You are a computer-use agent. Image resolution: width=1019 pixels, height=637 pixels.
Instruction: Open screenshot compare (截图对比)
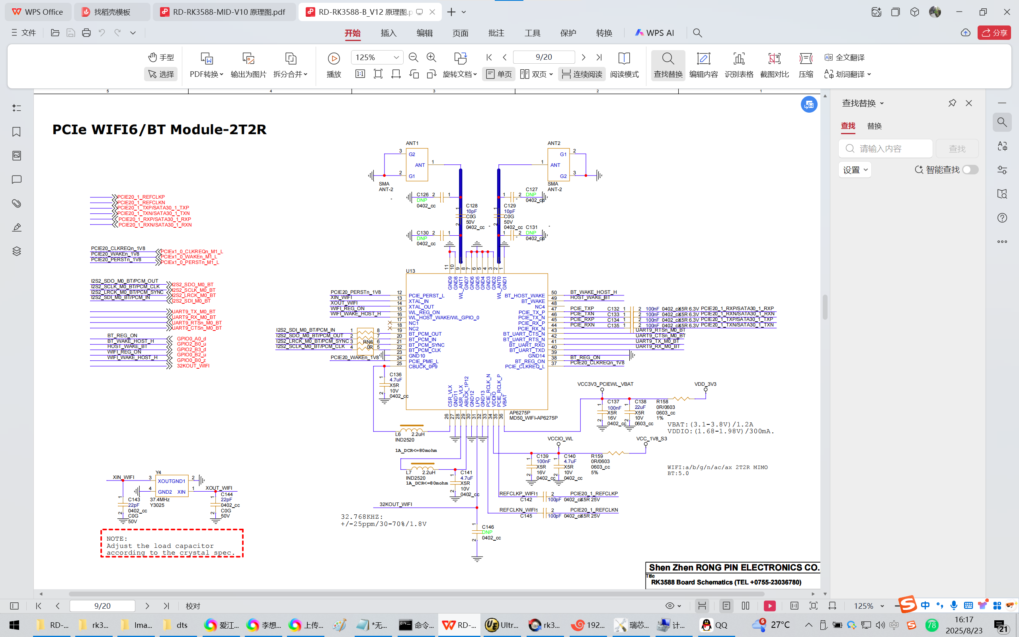tap(774, 65)
